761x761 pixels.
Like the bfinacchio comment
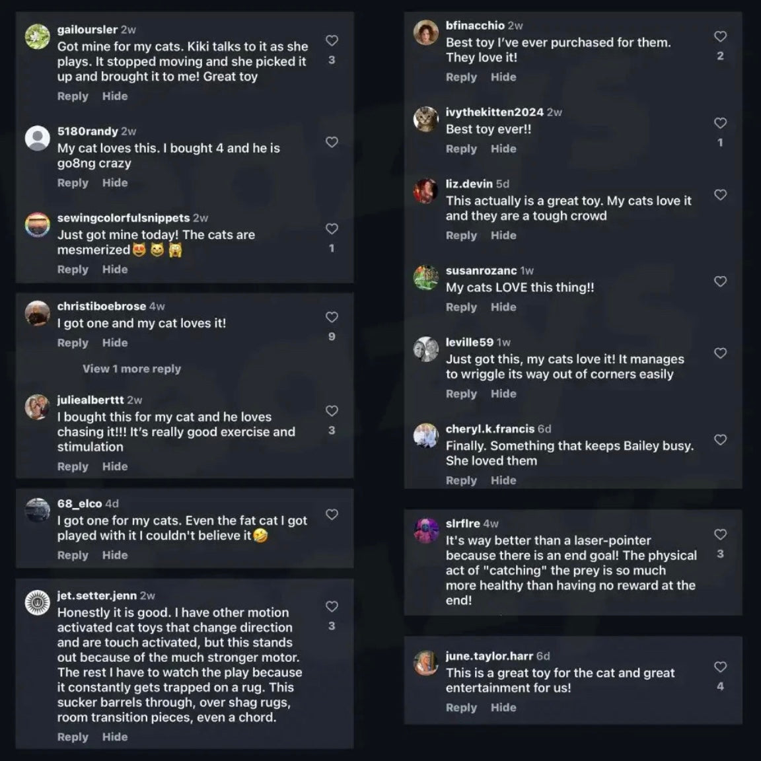[x=720, y=36]
